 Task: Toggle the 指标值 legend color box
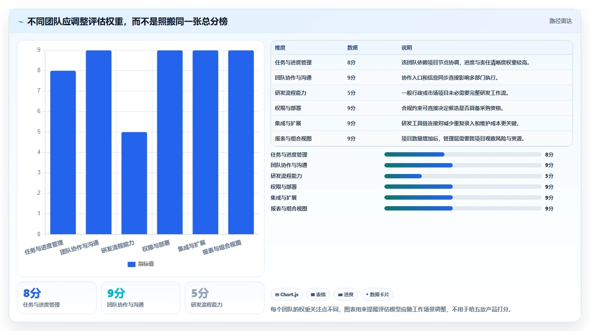pos(132,264)
